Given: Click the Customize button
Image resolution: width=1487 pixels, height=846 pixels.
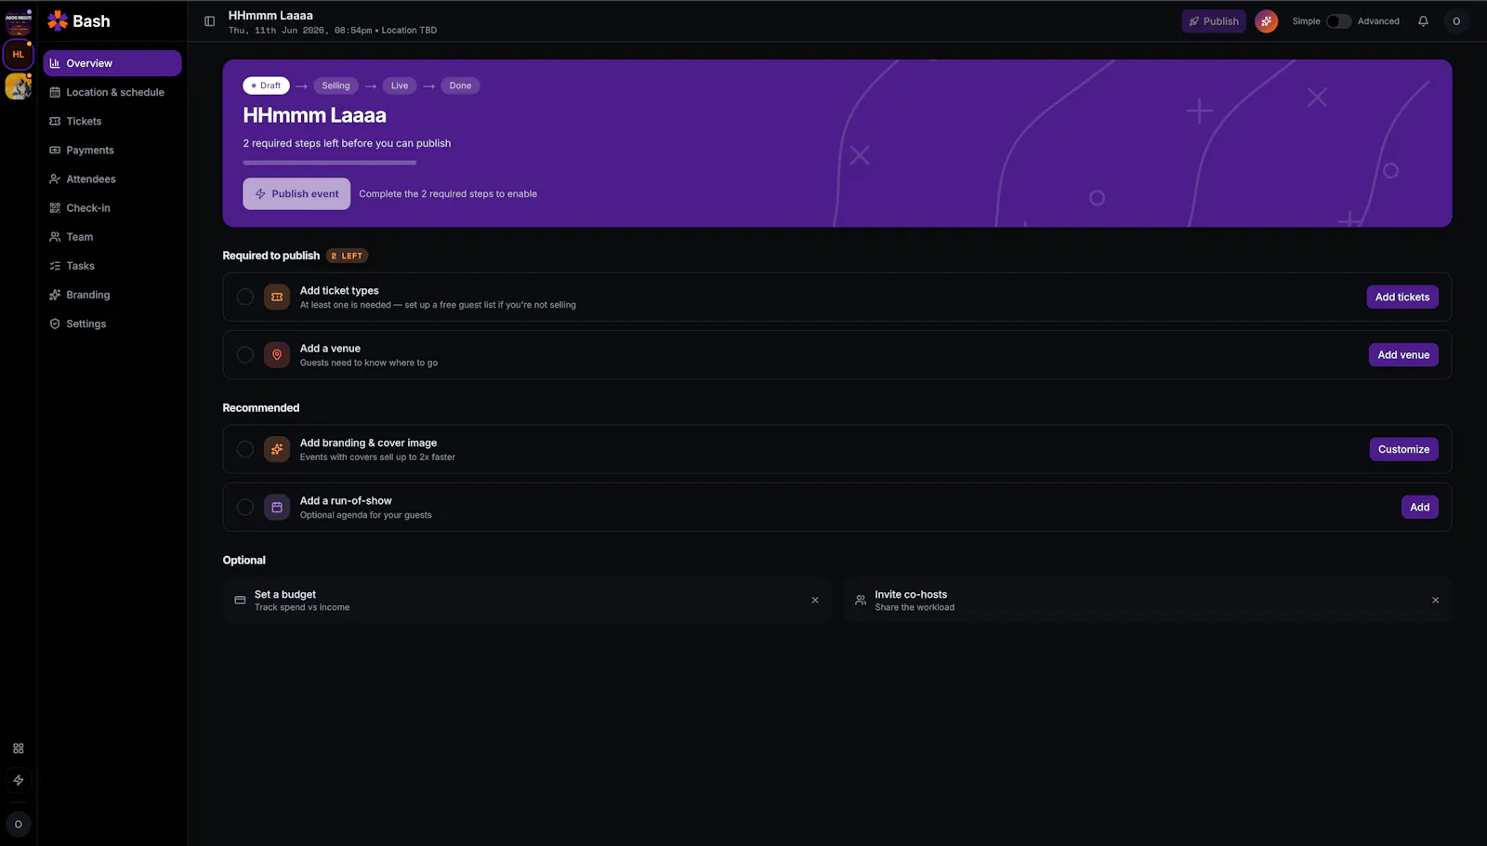Looking at the screenshot, I should pyautogui.click(x=1403, y=450).
